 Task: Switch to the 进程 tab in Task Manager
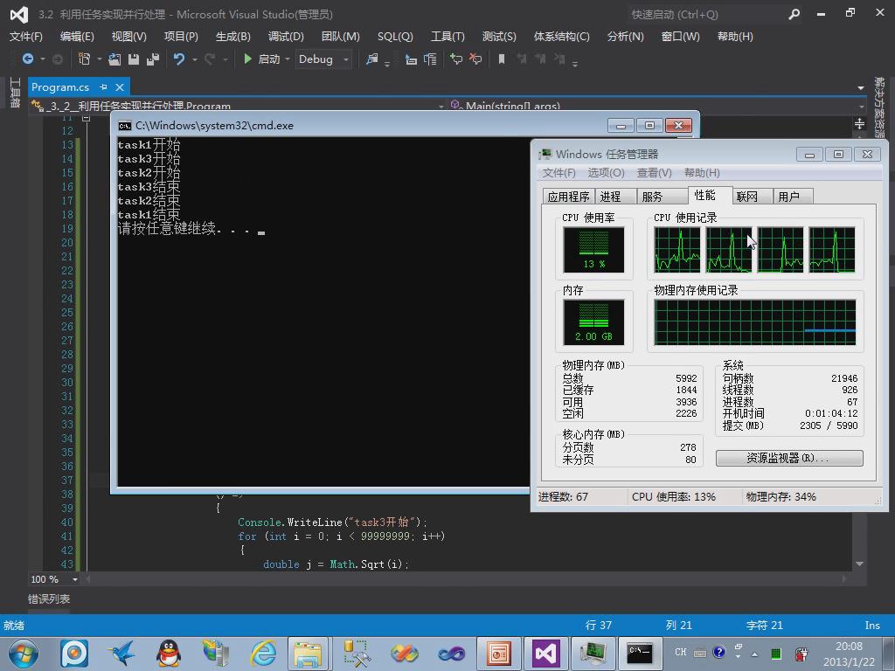614,197
